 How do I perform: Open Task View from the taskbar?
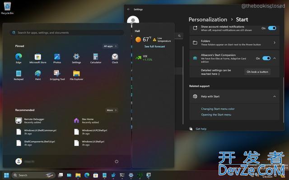point(60,175)
